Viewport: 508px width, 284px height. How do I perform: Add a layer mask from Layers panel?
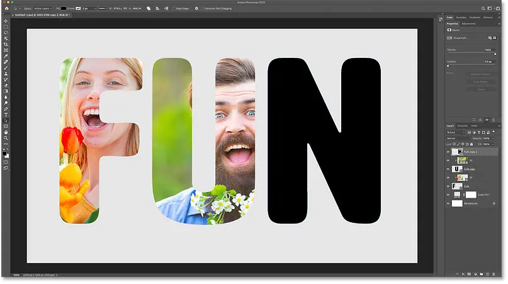tap(469, 275)
